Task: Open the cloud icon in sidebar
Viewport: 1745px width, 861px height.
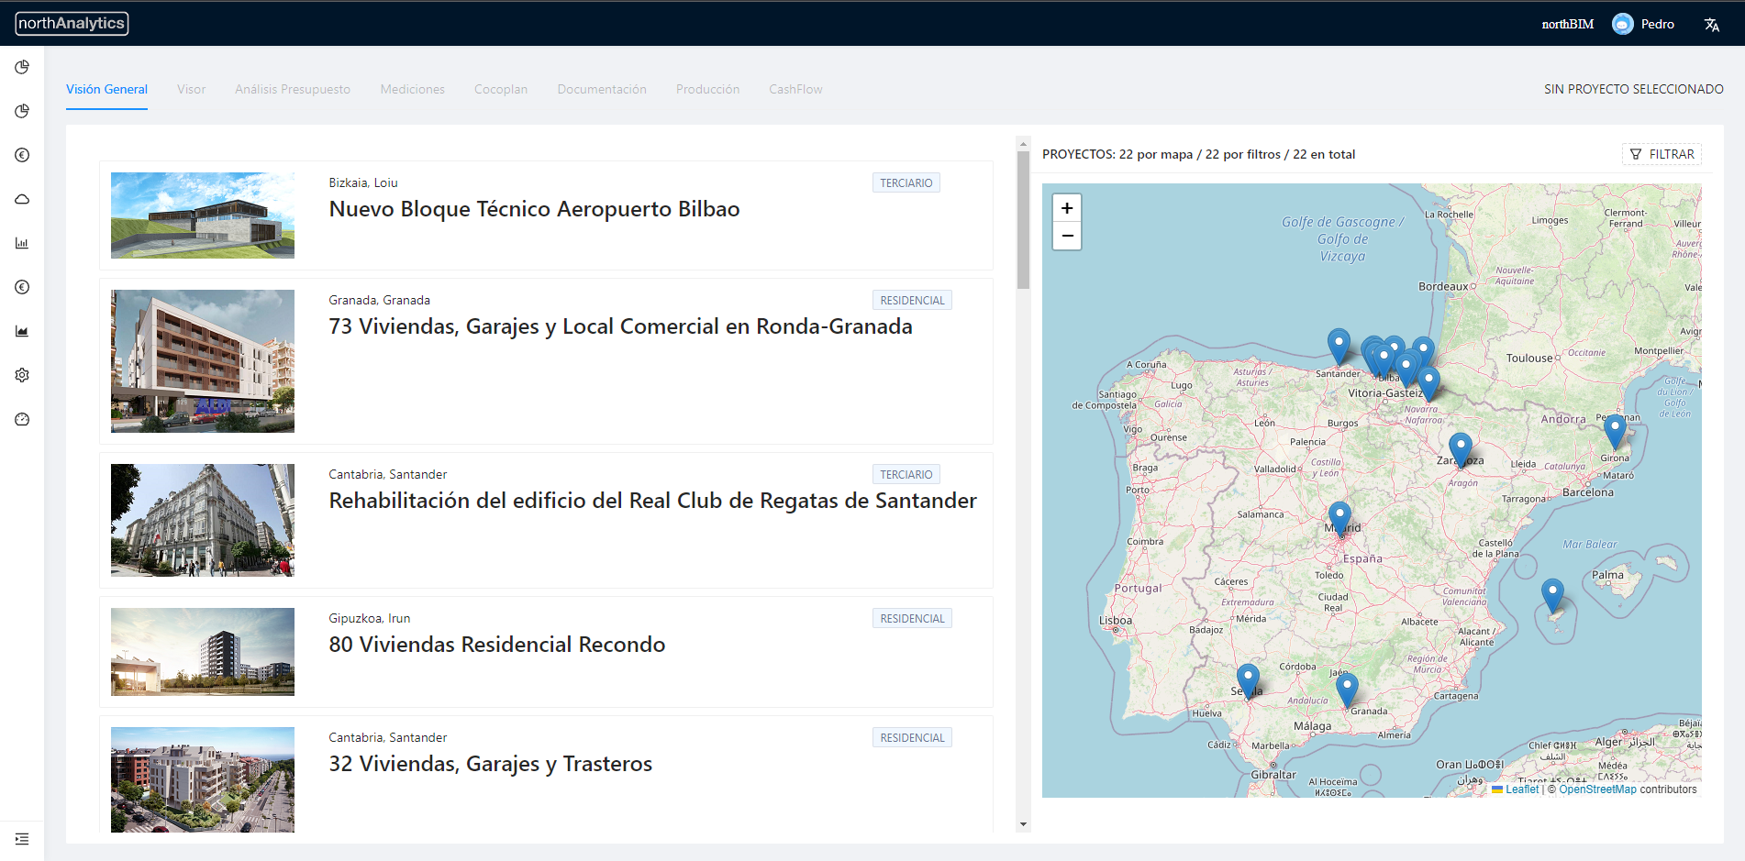Action: tap(22, 199)
